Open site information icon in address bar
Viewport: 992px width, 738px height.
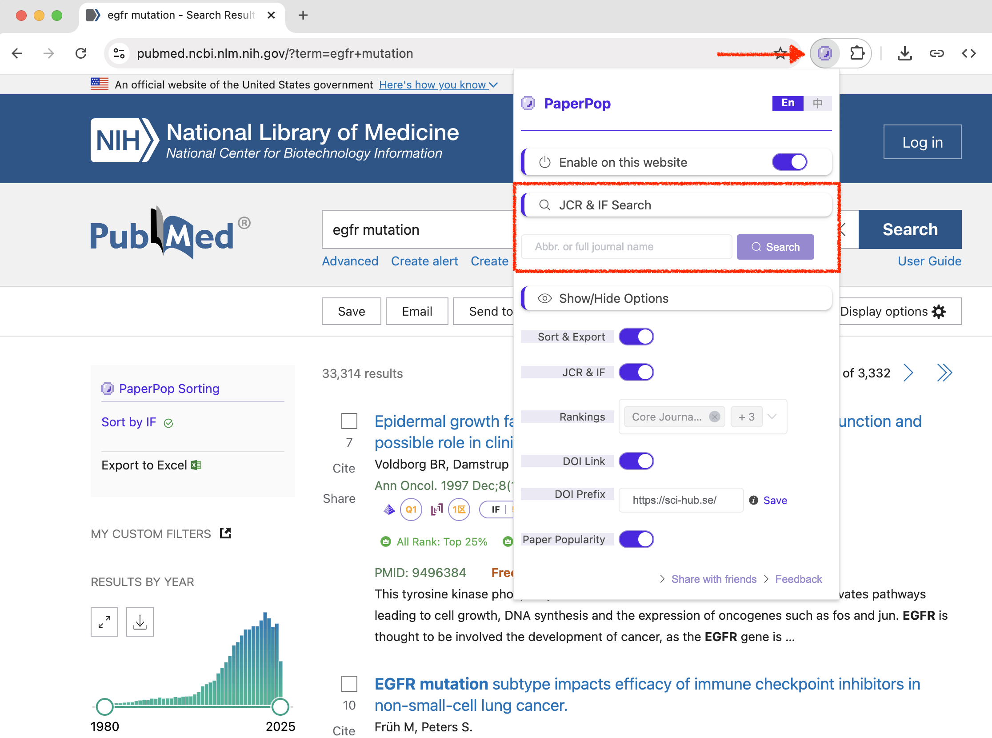[x=119, y=54]
